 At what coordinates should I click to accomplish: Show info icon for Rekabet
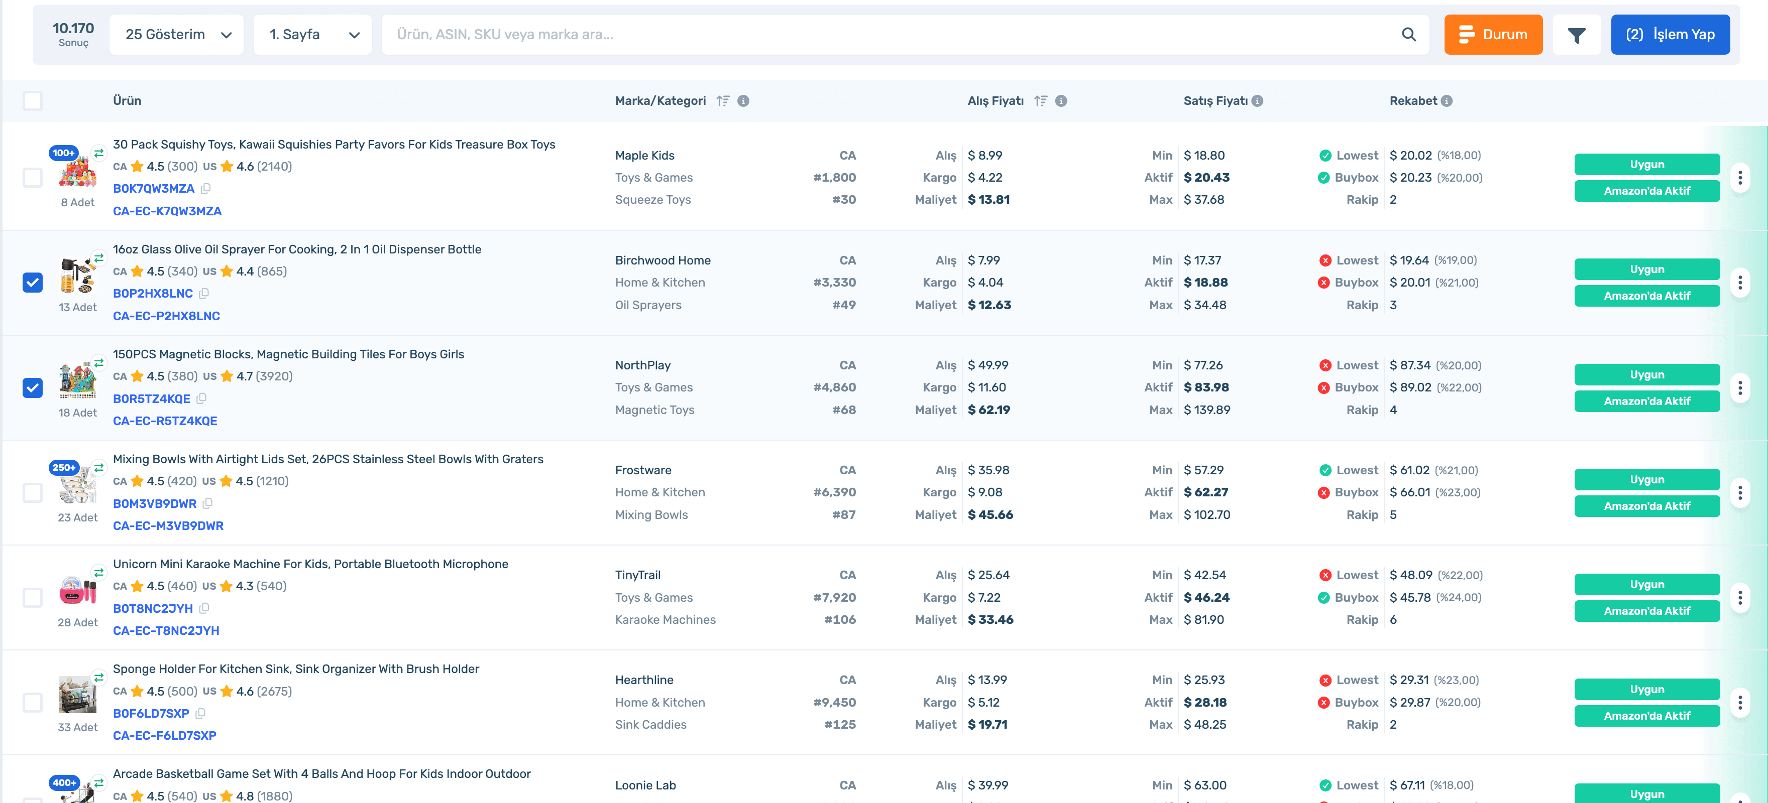(x=1447, y=101)
